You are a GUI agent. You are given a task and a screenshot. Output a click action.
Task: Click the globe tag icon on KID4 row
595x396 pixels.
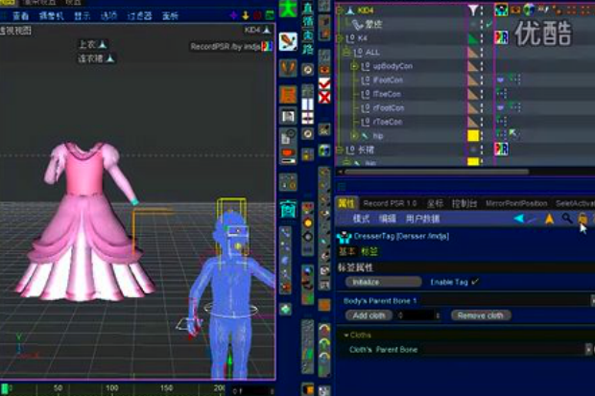[x=529, y=10]
